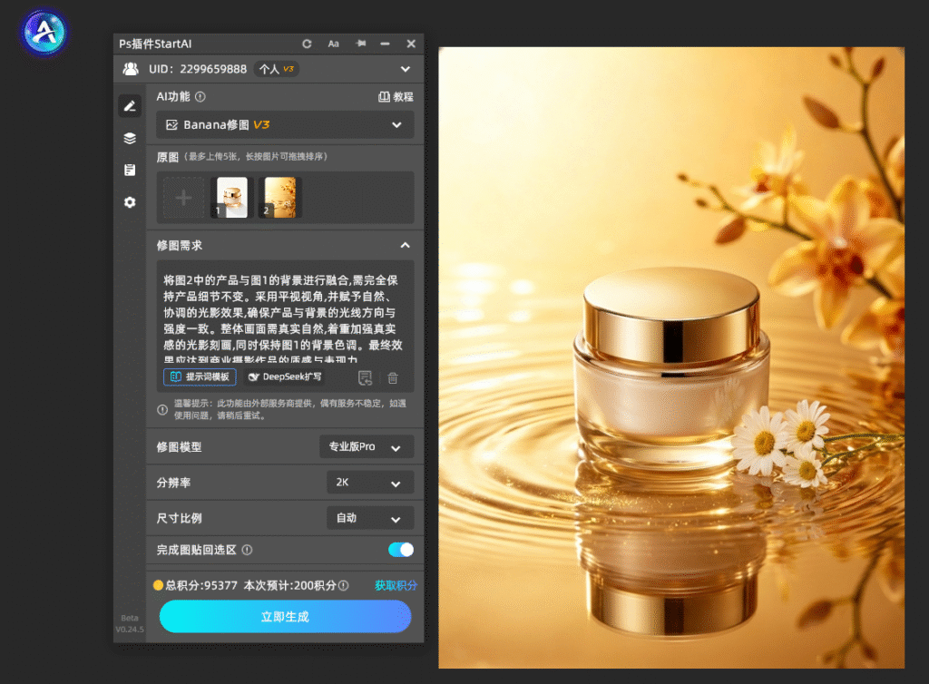Click the generated gold jar result image
Screen dimensions: 929x684
coord(671,357)
